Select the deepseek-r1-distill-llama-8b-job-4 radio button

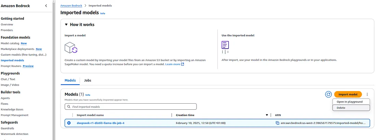pyautogui.click(x=69, y=123)
